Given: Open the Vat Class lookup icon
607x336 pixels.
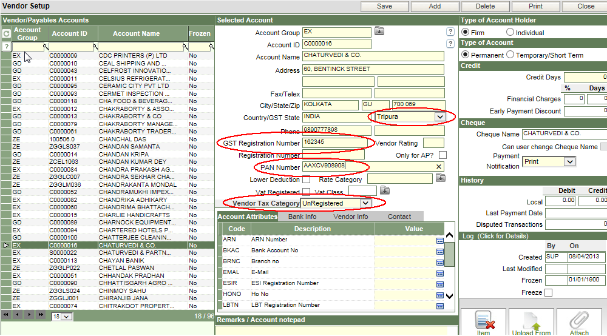Looking at the screenshot, I should point(384,190).
